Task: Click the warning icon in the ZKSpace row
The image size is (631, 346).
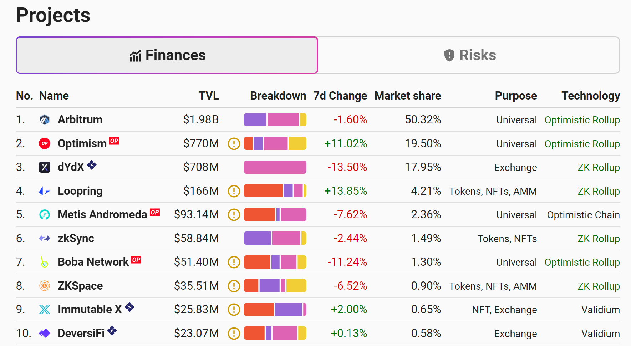Action: tap(234, 286)
